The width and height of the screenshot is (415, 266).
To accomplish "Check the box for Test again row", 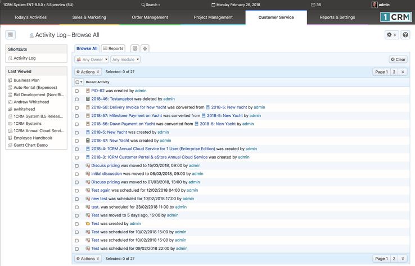I will click(76, 191).
